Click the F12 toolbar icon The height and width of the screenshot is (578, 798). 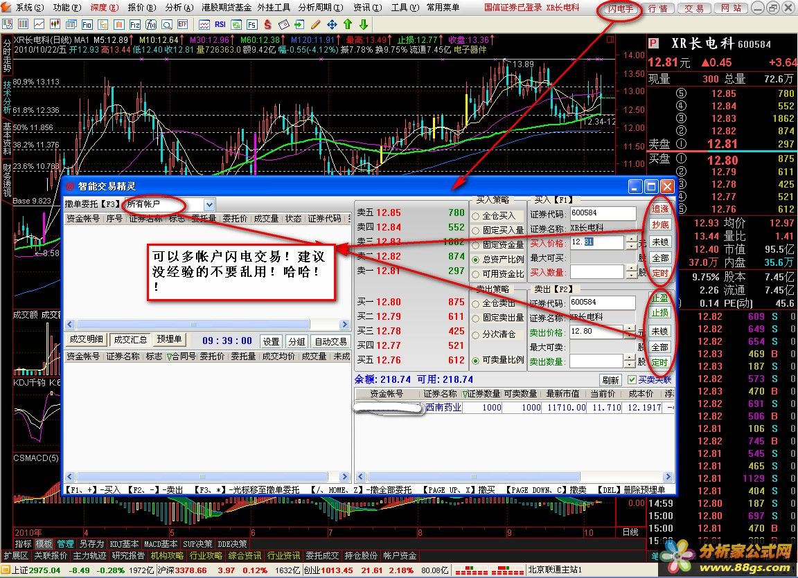(135, 24)
